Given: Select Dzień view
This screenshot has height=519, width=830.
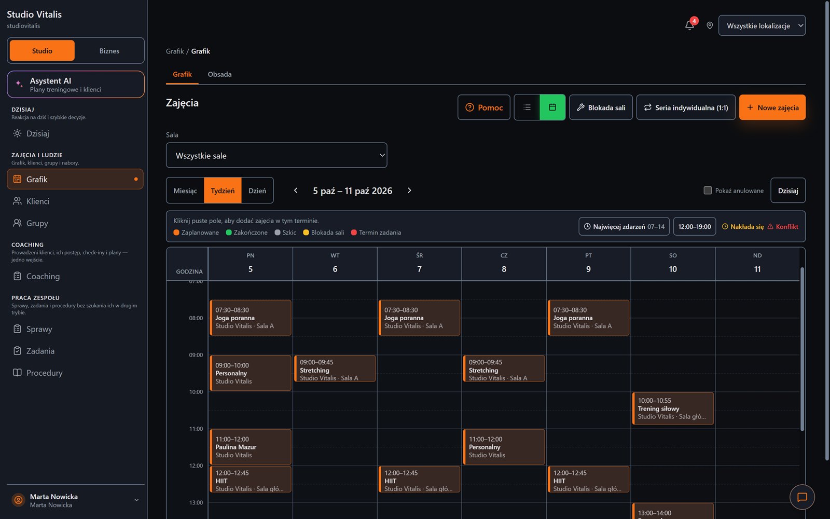Looking at the screenshot, I should [257, 190].
